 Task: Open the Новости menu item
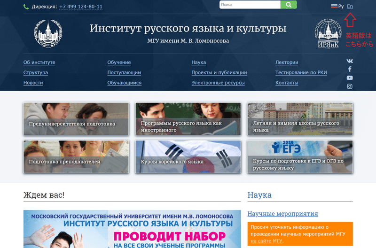(33, 83)
